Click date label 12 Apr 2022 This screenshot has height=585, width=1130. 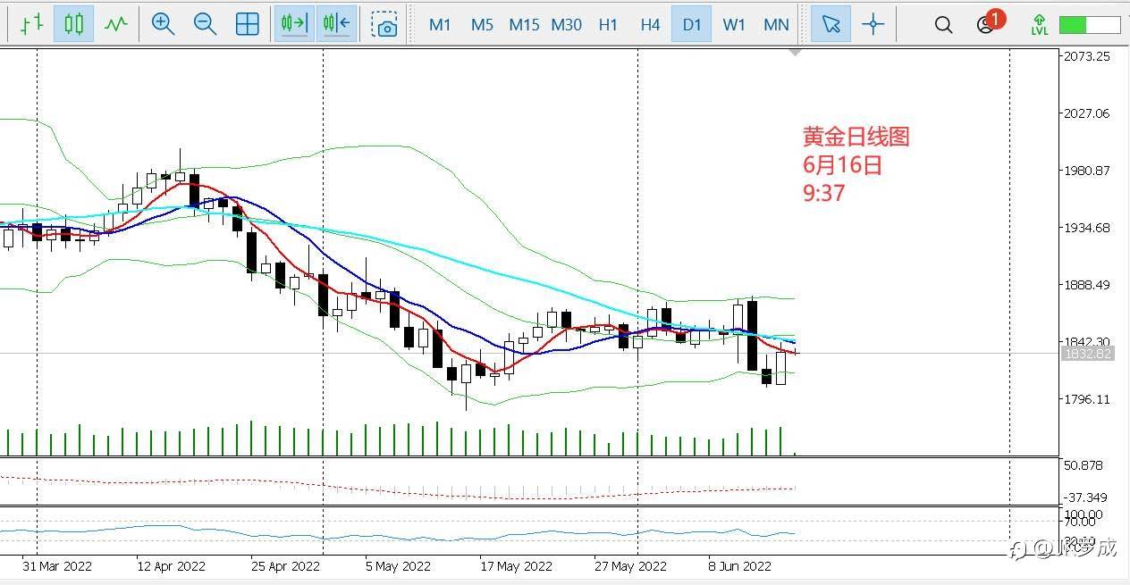[x=172, y=566]
